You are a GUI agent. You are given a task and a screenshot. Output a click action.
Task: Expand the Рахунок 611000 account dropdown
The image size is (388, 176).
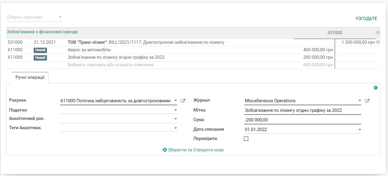tap(176, 100)
